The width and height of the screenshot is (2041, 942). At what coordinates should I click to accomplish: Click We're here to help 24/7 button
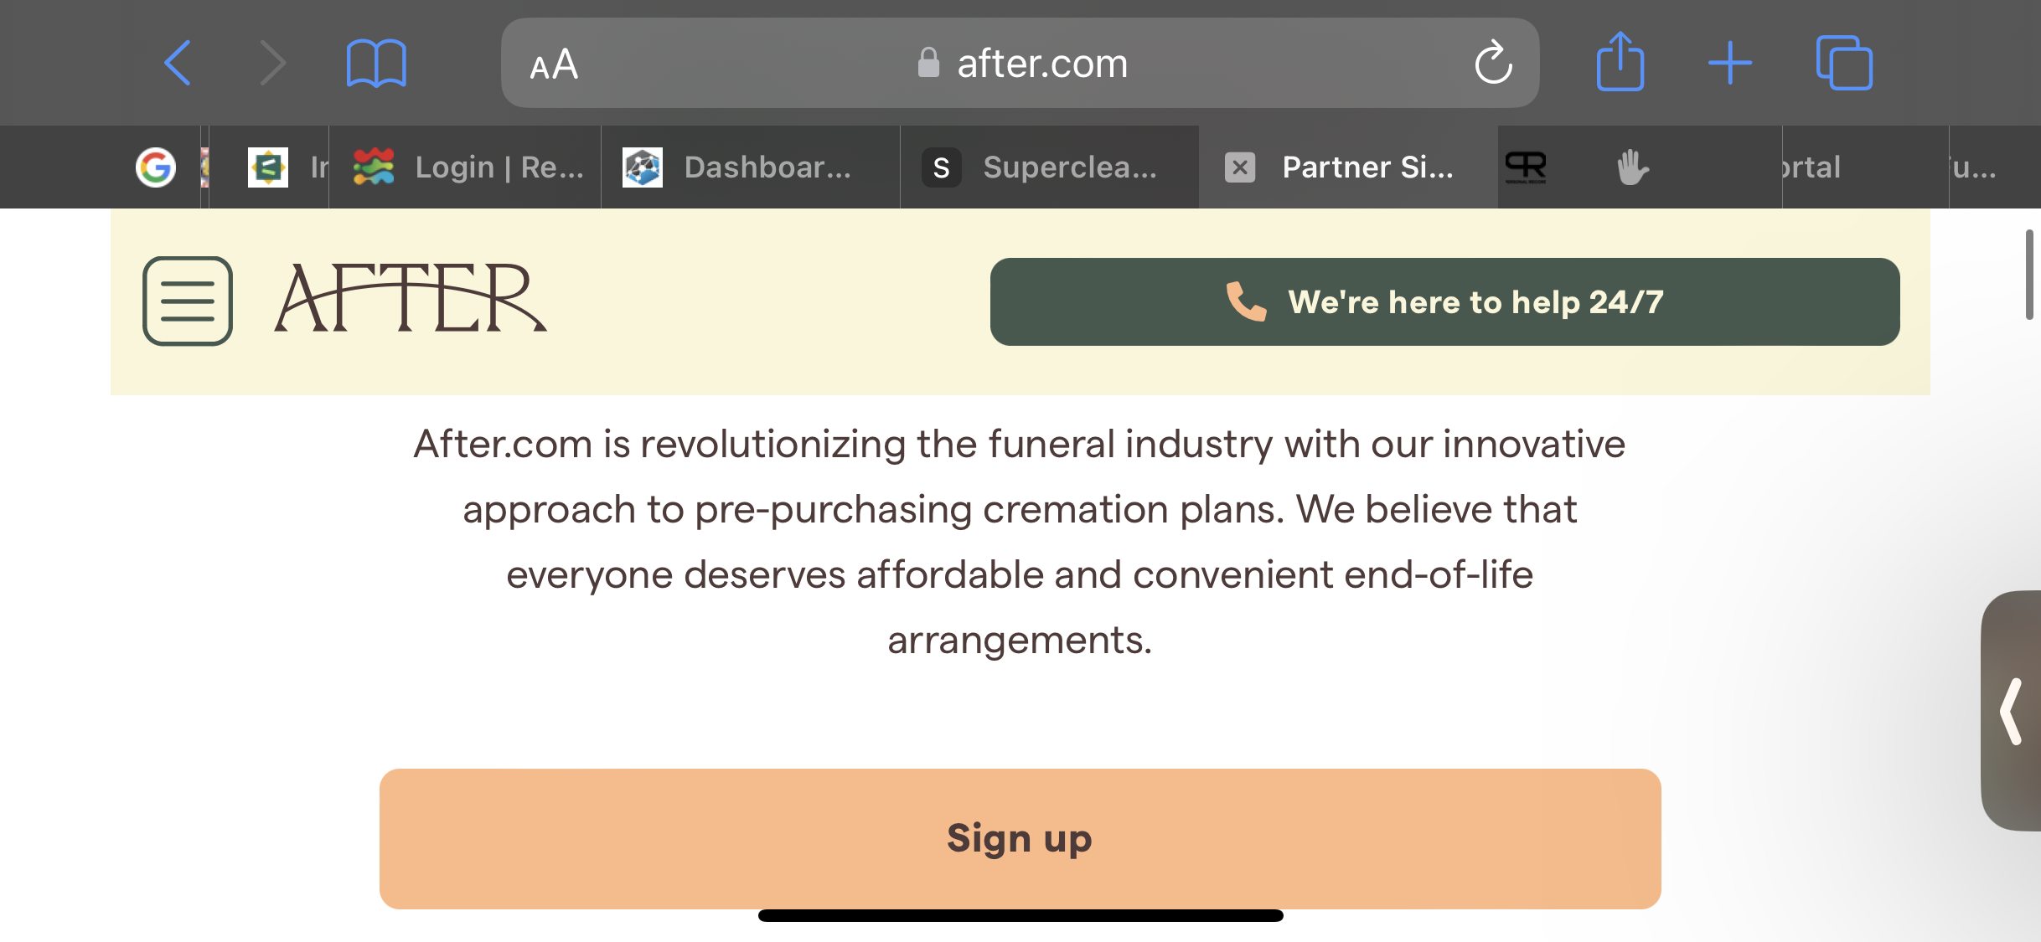pos(1444,301)
